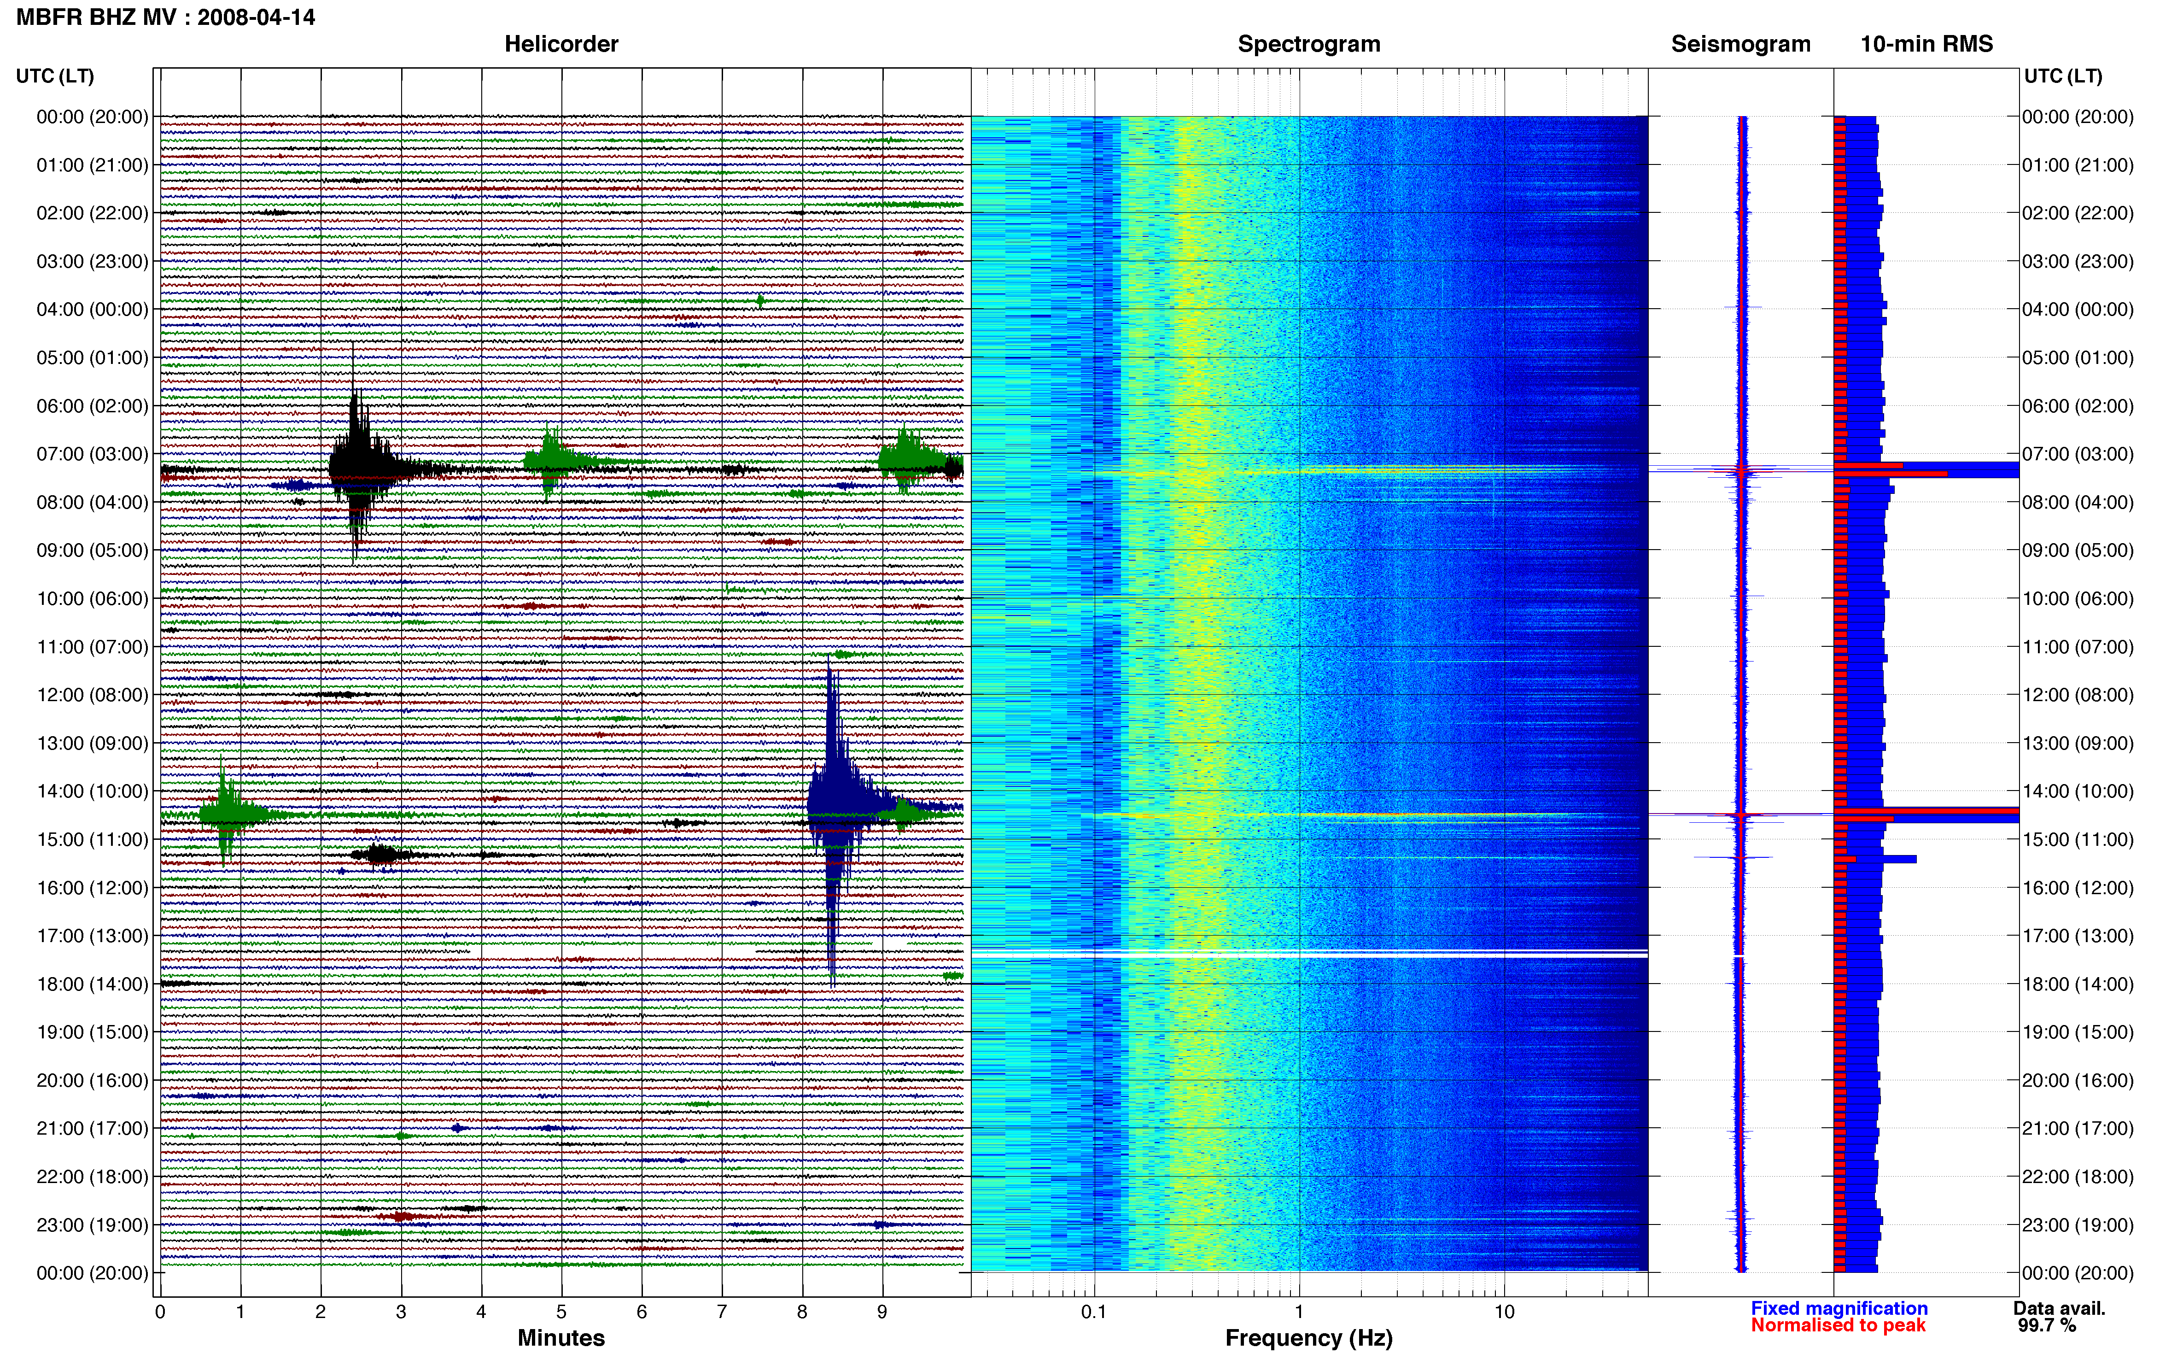Click '18:00 (14:00)' on helicorder time axis

(92, 984)
